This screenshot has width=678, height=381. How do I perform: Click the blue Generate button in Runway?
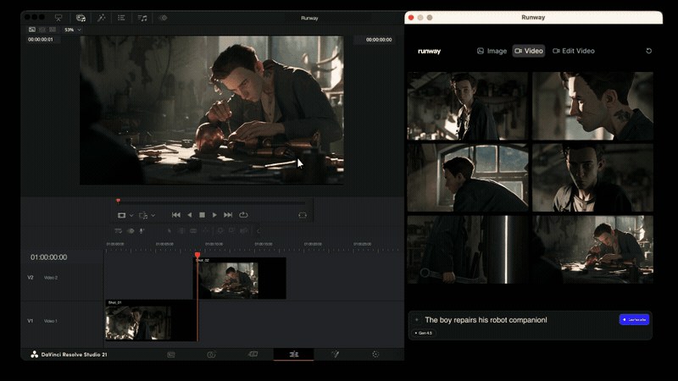634,320
